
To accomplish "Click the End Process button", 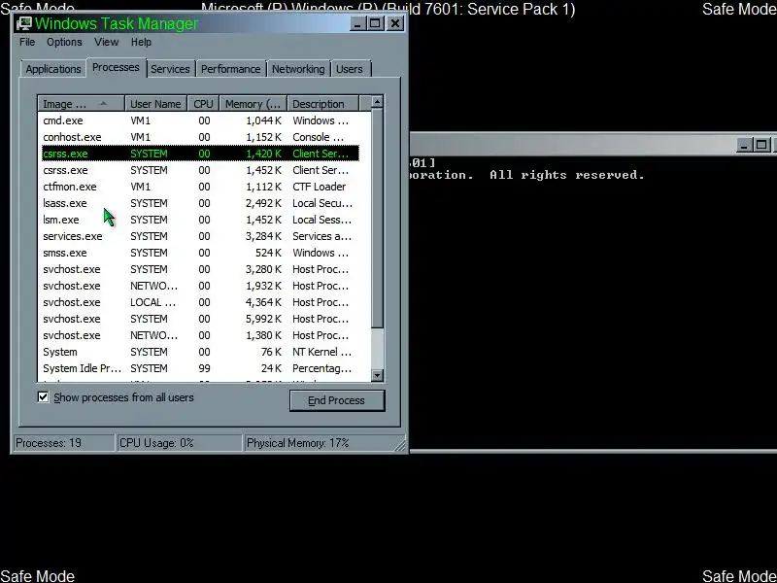I will coord(337,400).
